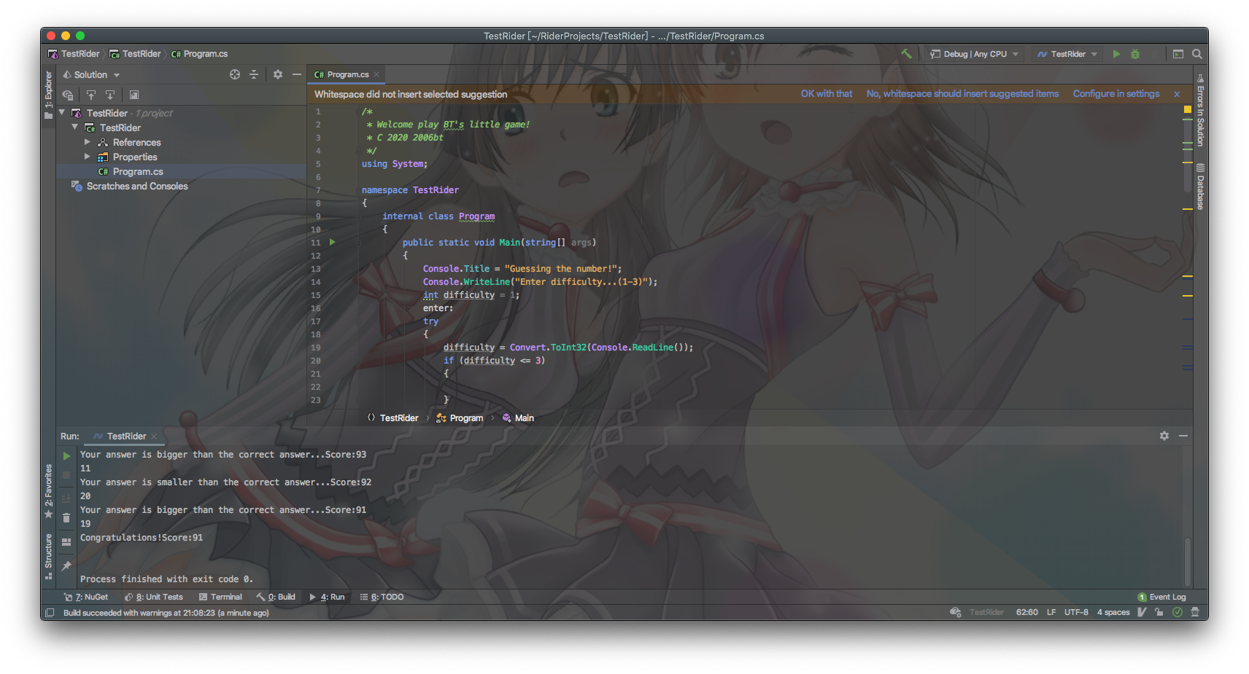Screen dimensions: 1249x674
Task: Open the TestRider run configuration dropdown
Action: pos(1067,54)
